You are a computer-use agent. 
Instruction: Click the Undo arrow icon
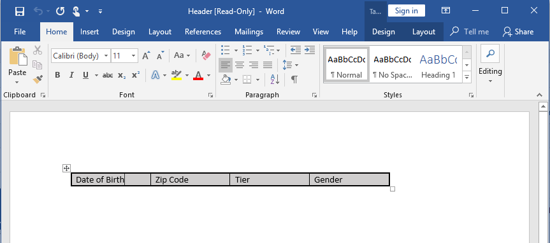point(39,11)
